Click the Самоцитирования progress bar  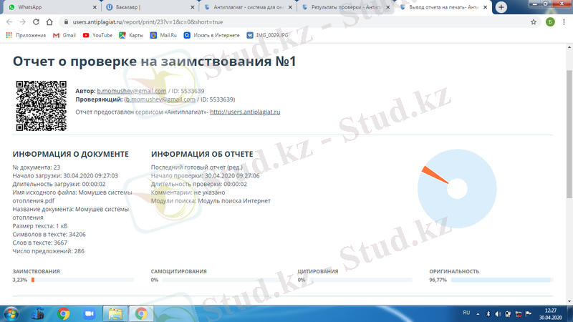click(x=220, y=280)
